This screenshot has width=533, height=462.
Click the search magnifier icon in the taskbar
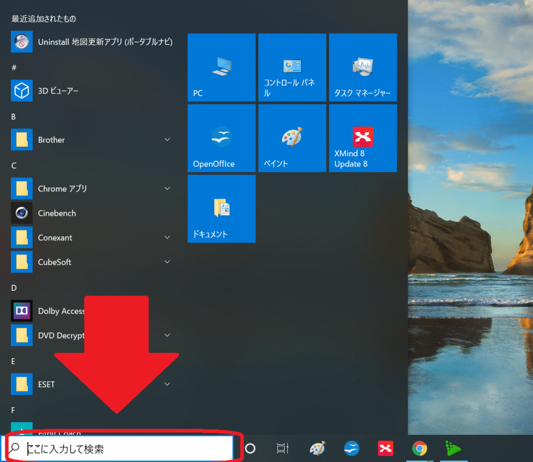tap(15, 448)
